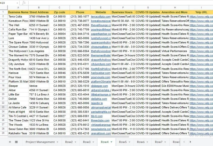Add a new sheet with the plus icon
Screen dimensions: 213x146
click(10, 142)
